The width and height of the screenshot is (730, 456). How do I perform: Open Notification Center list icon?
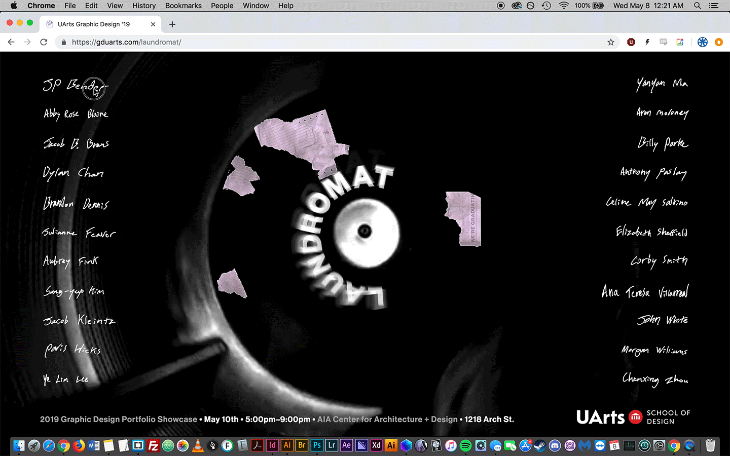tap(714, 6)
